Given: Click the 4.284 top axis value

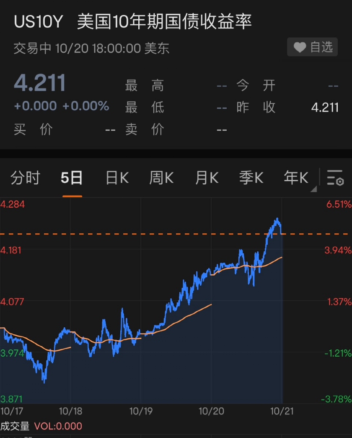Looking at the screenshot, I should point(13,204).
